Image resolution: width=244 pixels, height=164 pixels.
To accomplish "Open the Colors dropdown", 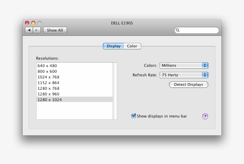I will coord(184,65).
